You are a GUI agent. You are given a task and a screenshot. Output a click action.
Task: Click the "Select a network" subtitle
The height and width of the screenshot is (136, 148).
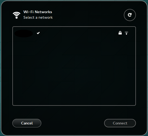[38, 17]
